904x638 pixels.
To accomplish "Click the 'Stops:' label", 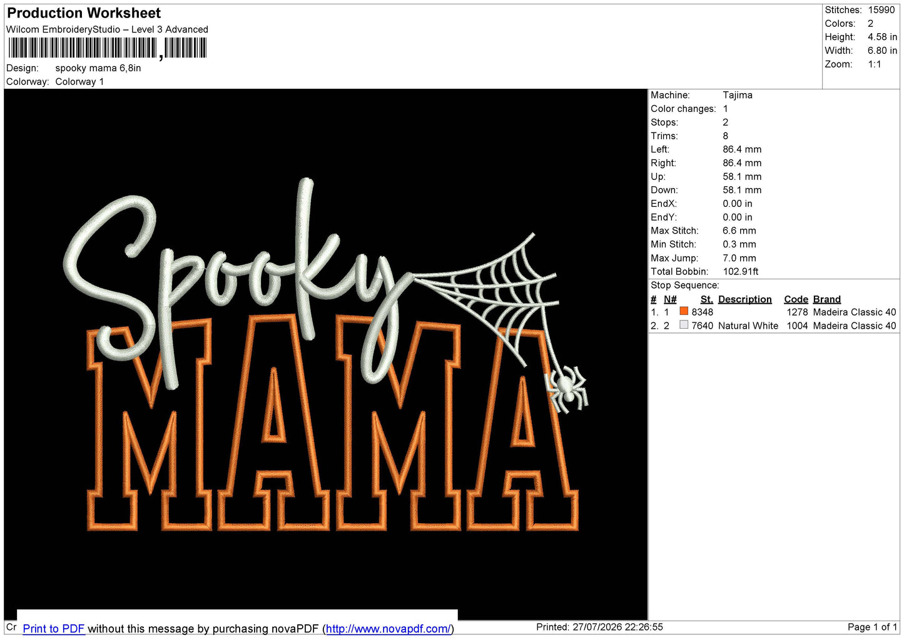I will (x=664, y=122).
